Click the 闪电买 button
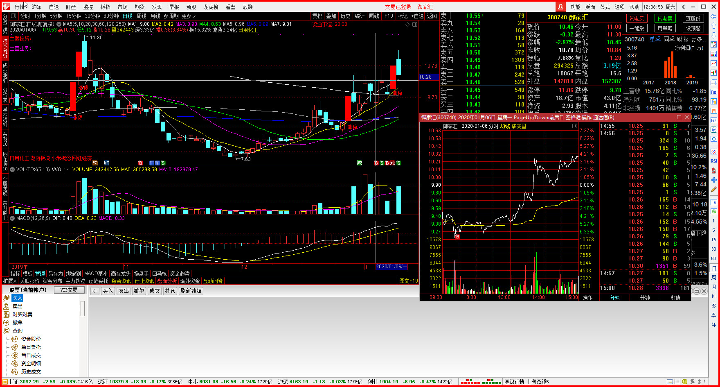Screen dimensions: 720x387 pos(637,18)
